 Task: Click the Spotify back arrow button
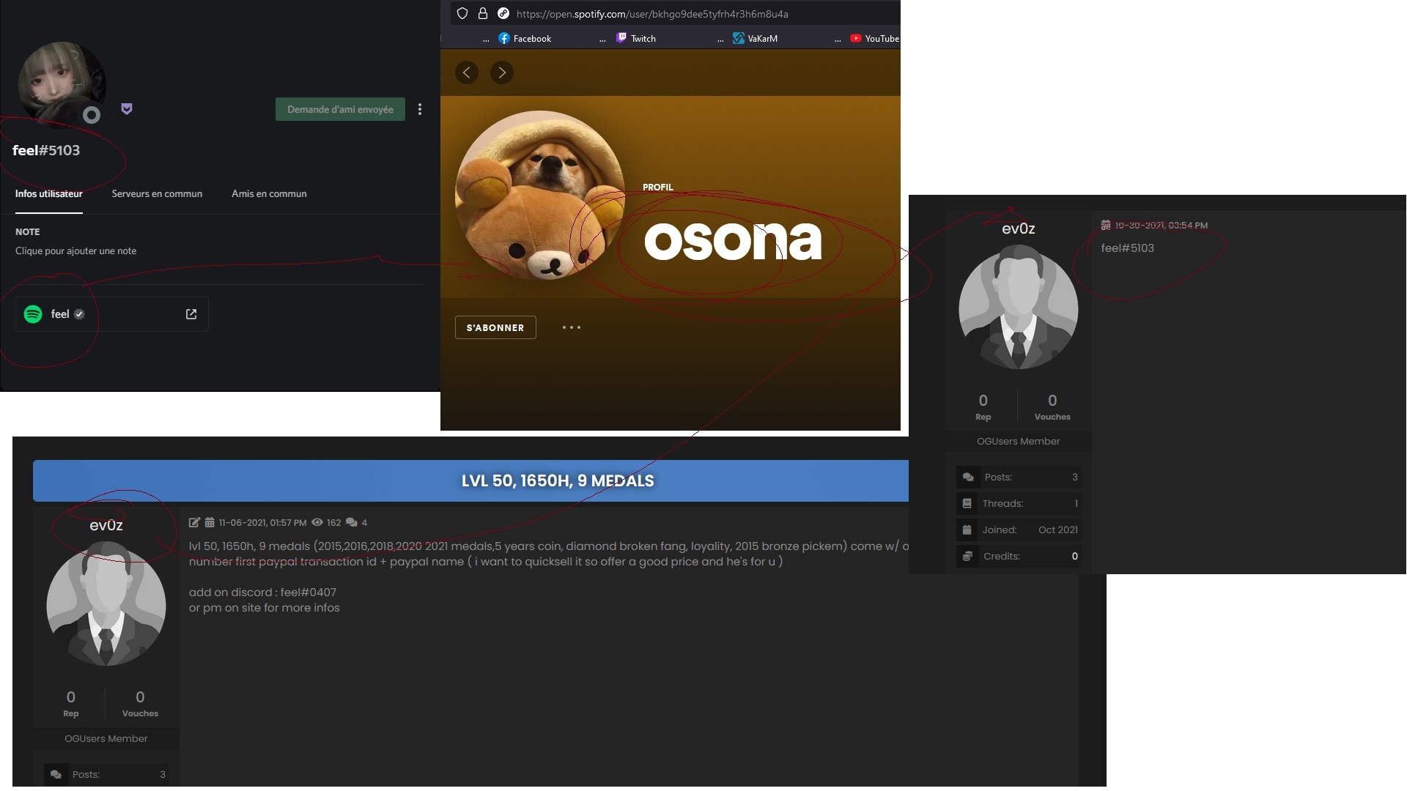pyautogui.click(x=467, y=73)
